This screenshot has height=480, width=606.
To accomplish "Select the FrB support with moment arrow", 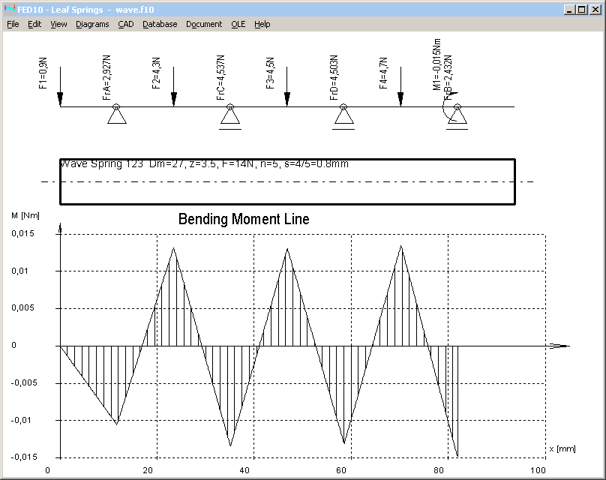I will [x=455, y=115].
